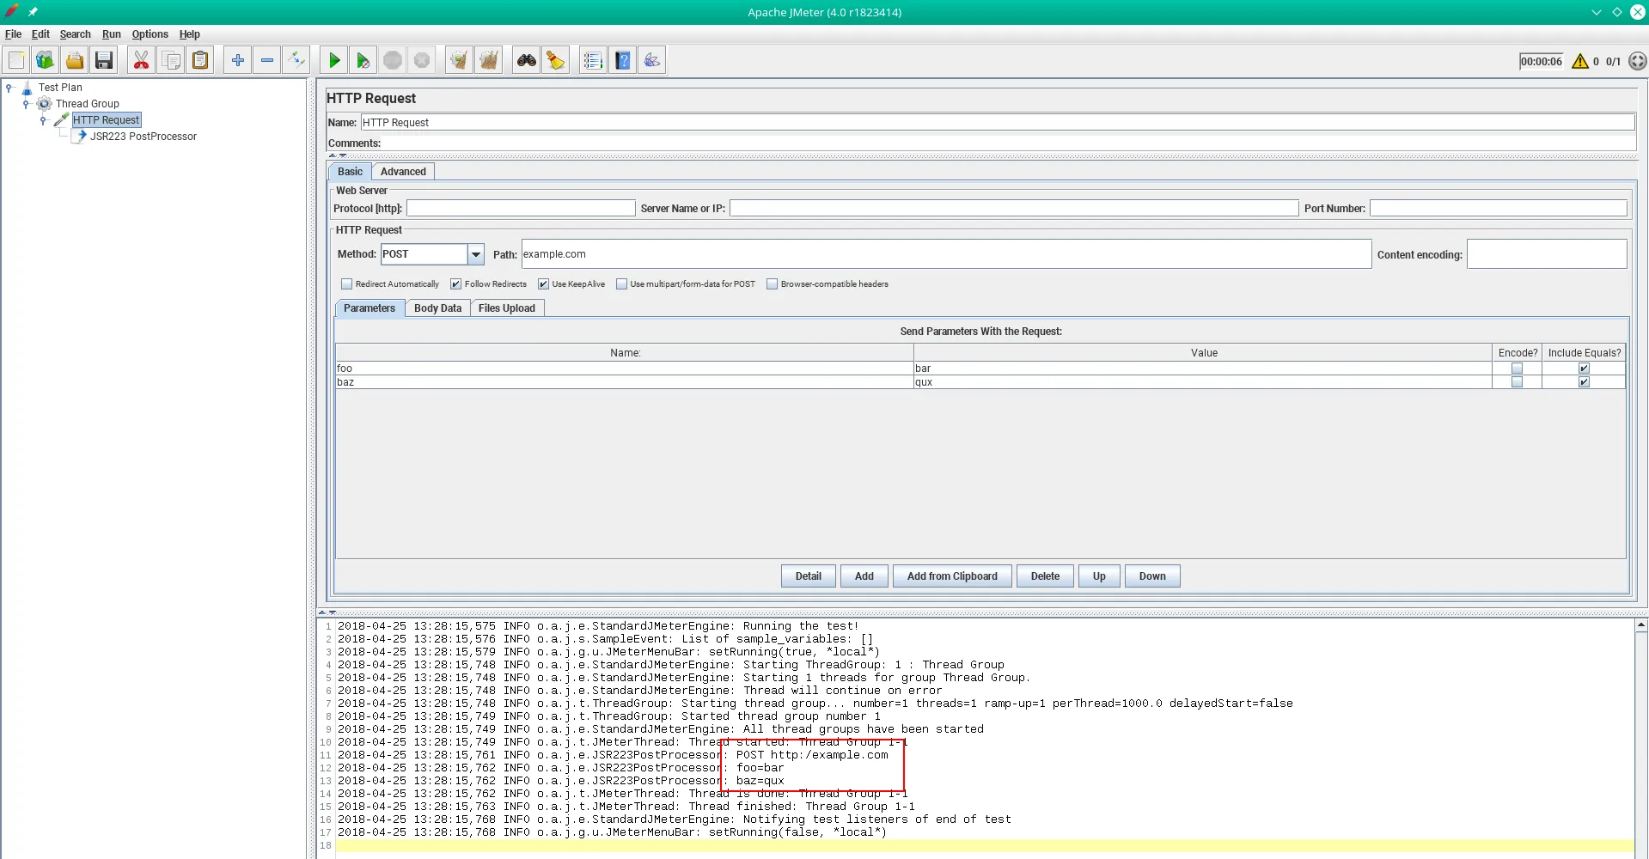Toggle Encode checkbox for foo parameter
This screenshot has height=859, width=1649.
point(1517,369)
